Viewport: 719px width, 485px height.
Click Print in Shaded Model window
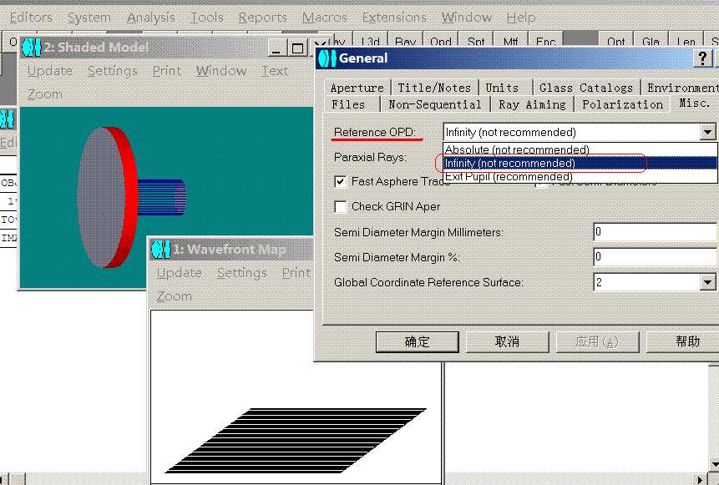(x=167, y=71)
